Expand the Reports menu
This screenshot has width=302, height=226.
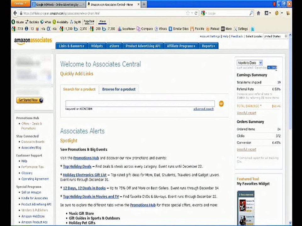tap(208, 46)
